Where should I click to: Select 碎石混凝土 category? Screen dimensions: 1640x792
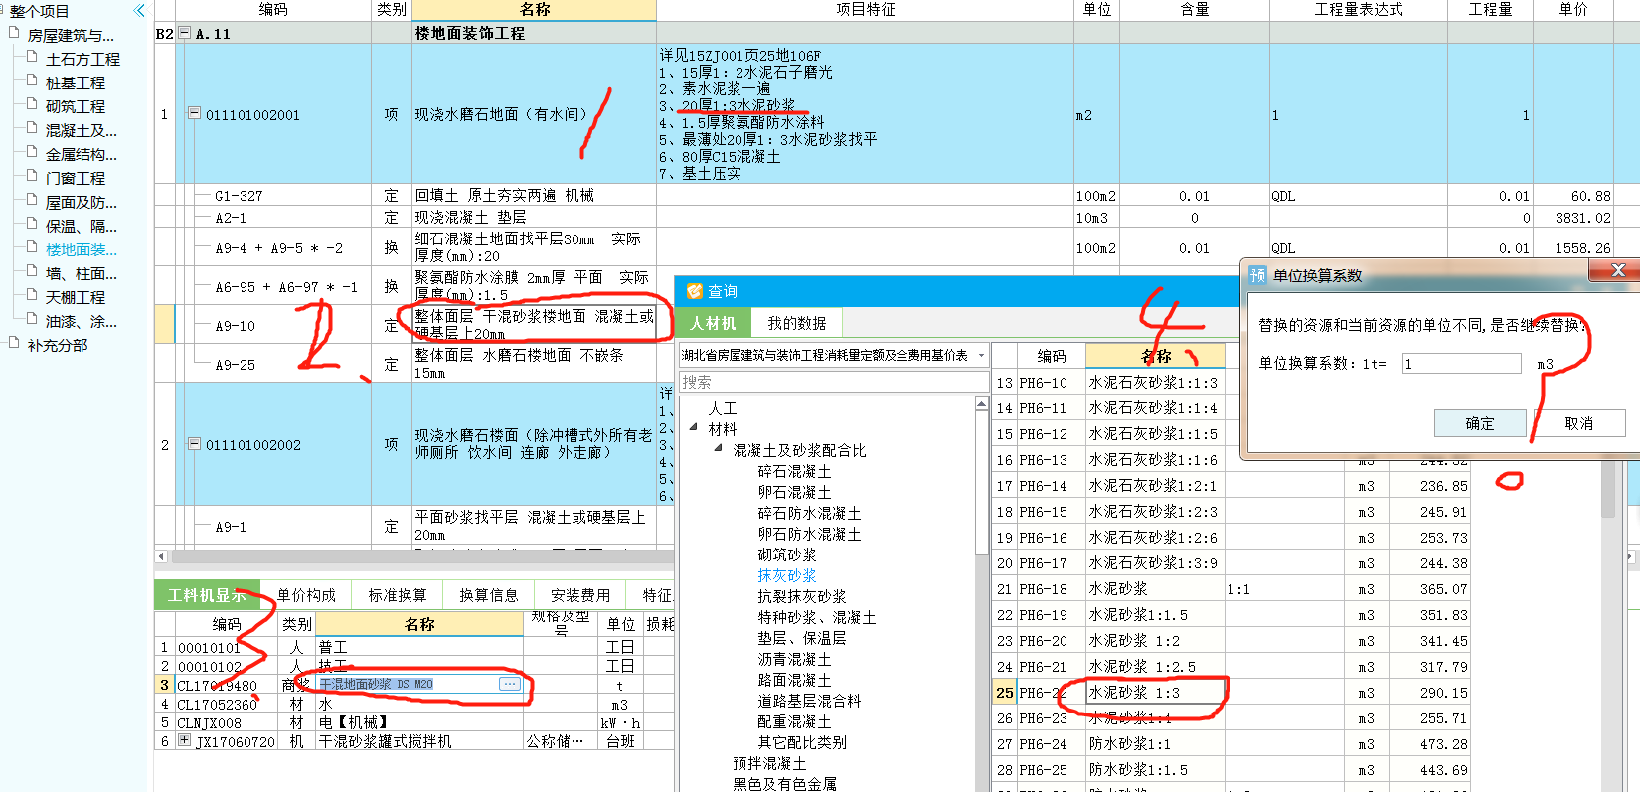pyautogui.click(x=794, y=471)
